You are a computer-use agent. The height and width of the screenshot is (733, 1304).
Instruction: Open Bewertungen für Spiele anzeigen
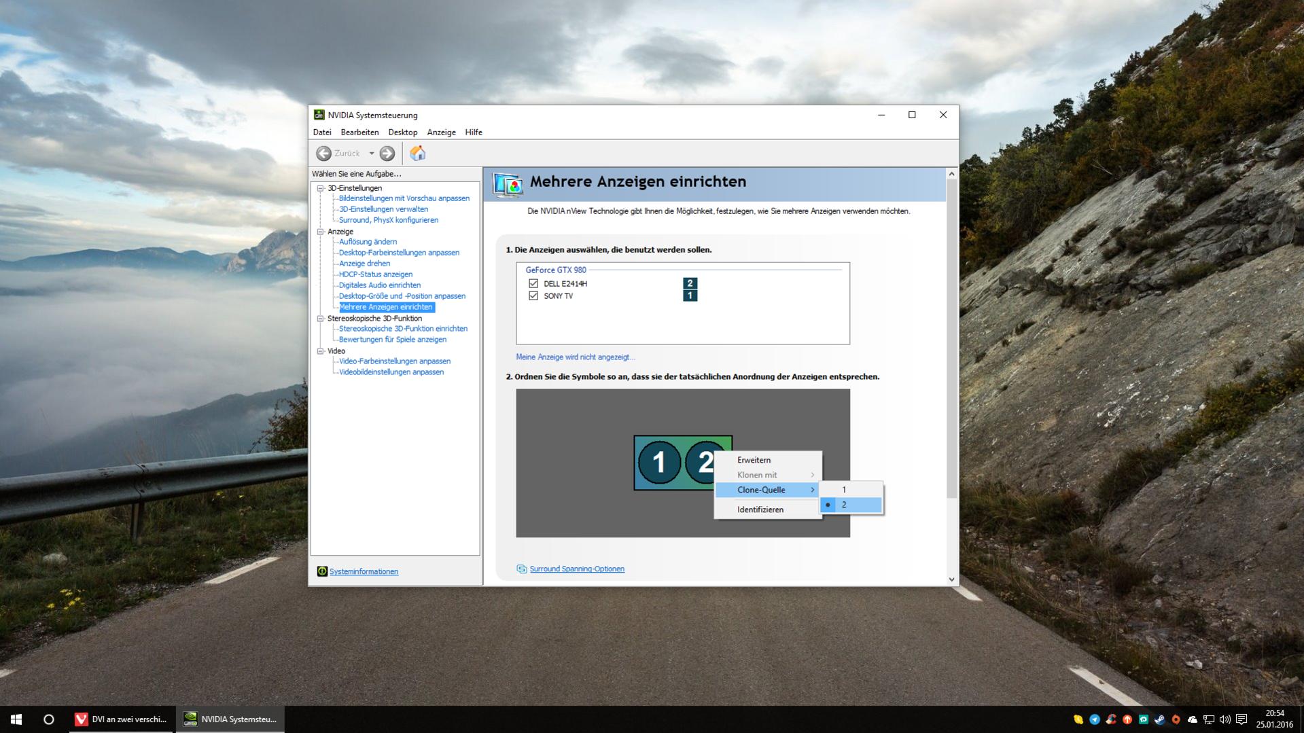[393, 340]
